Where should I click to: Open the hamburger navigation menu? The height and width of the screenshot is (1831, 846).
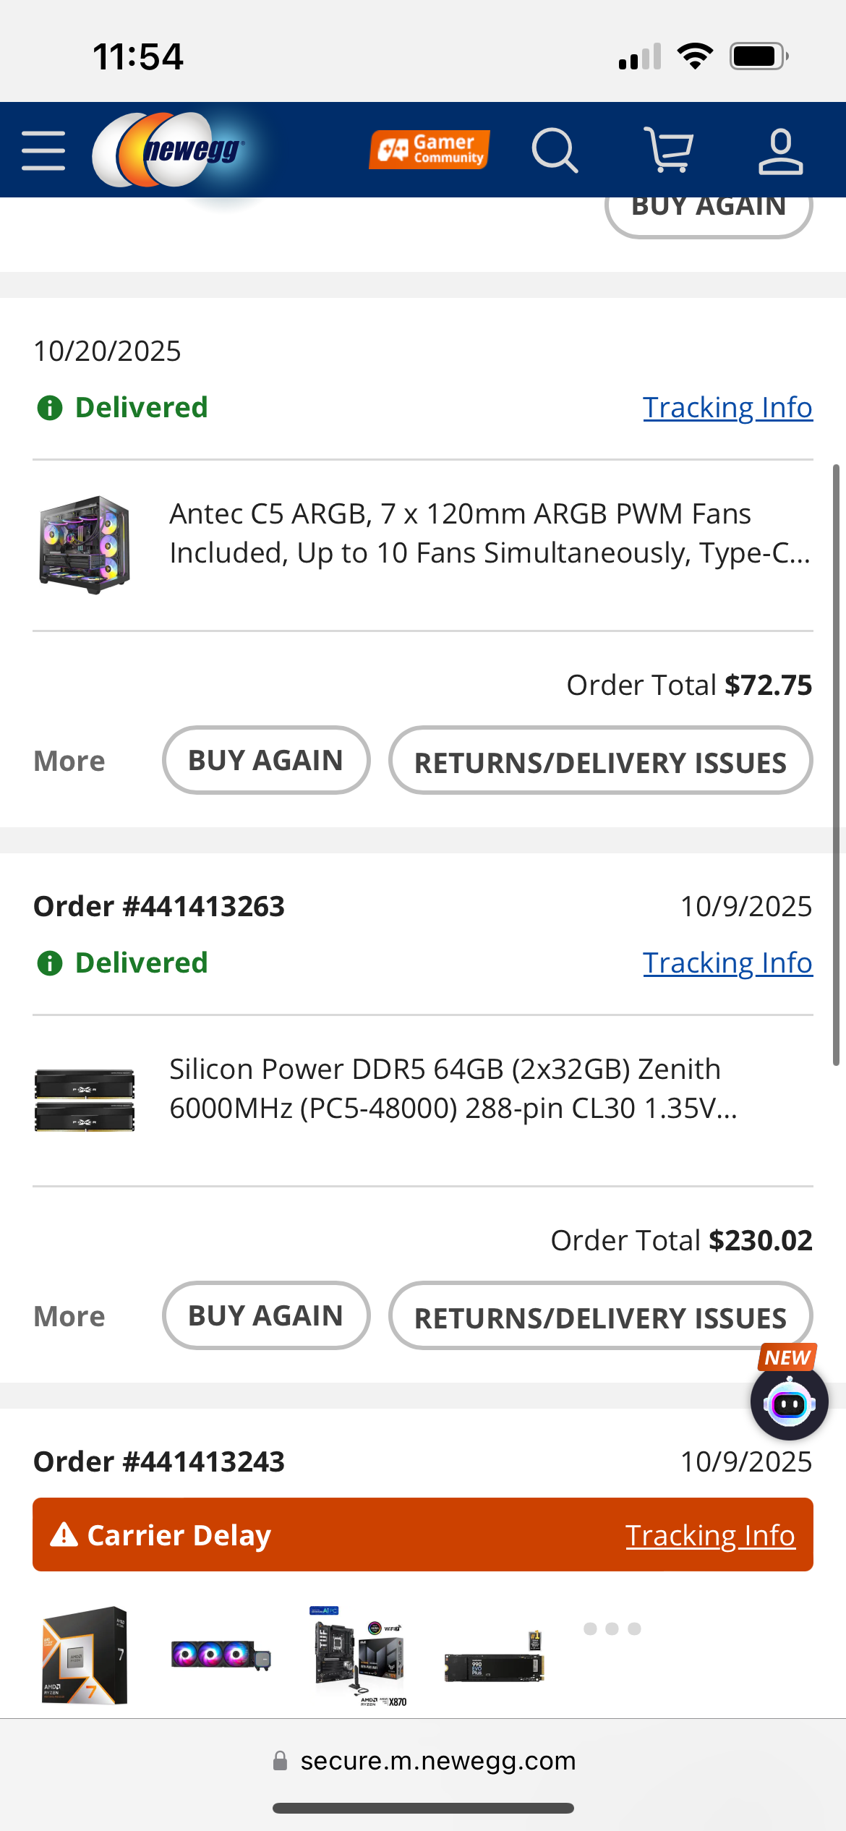coord(43,150)
